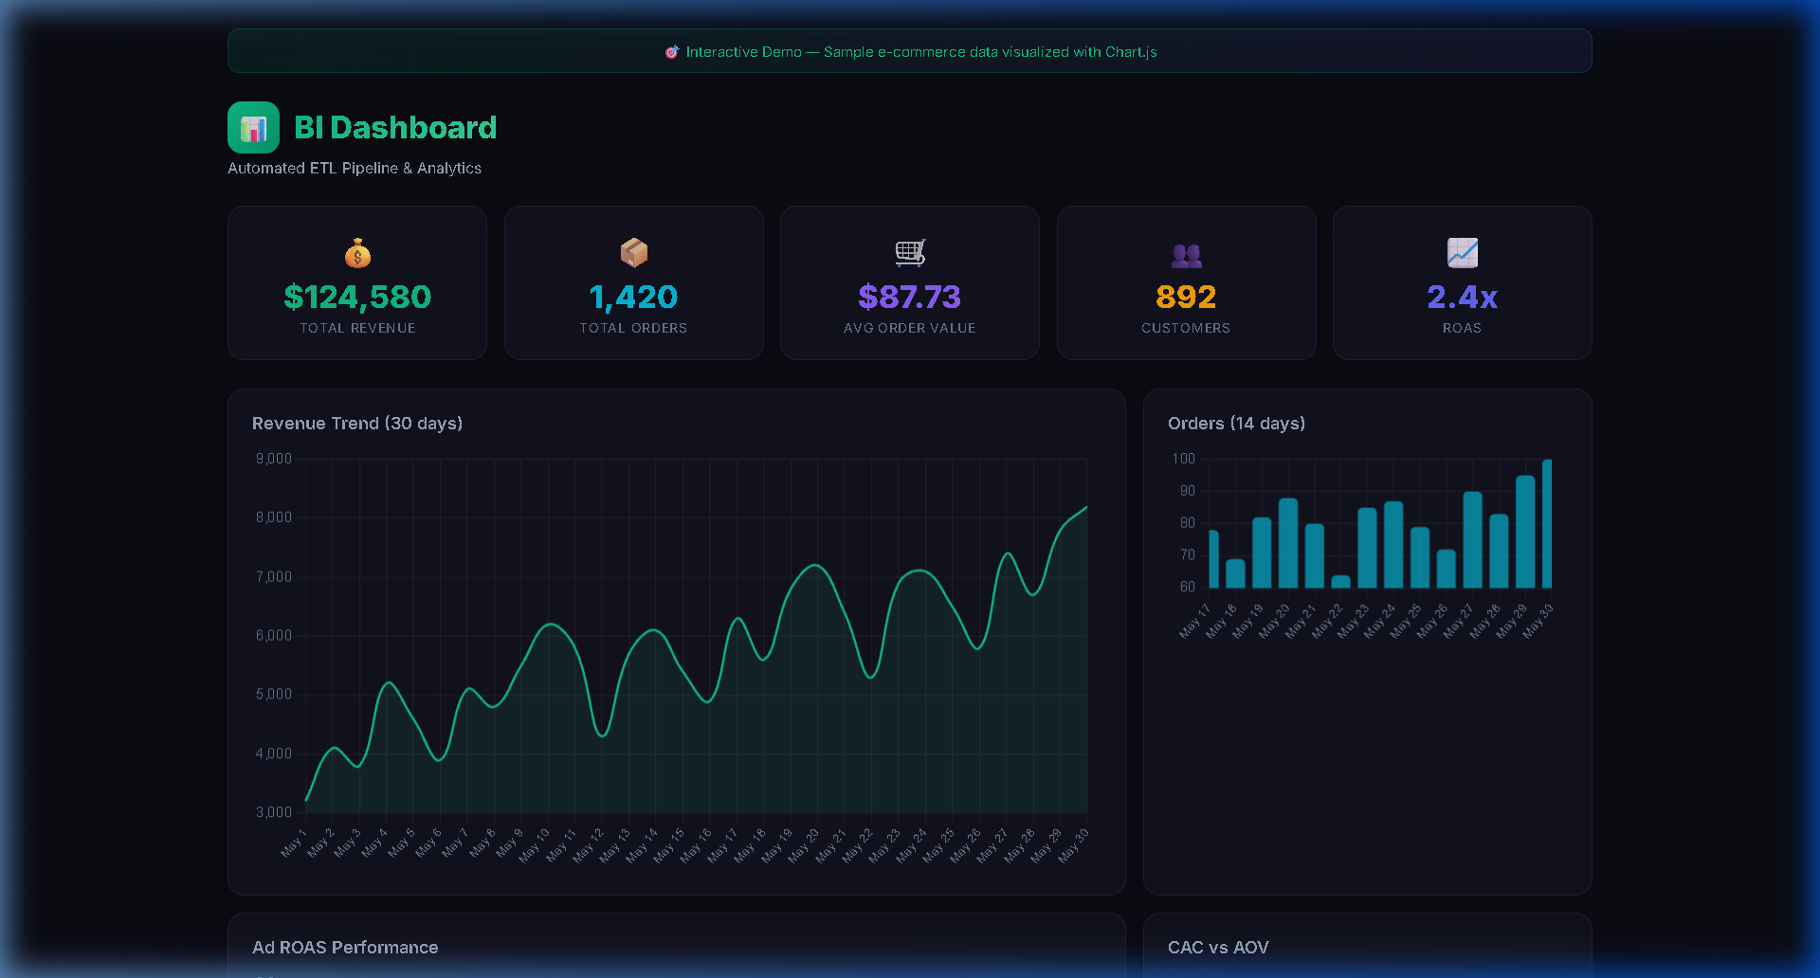This screenshot has height=978, width=1820.
Task: Click the package box icon above Total Orders
Action: point(634,253)
